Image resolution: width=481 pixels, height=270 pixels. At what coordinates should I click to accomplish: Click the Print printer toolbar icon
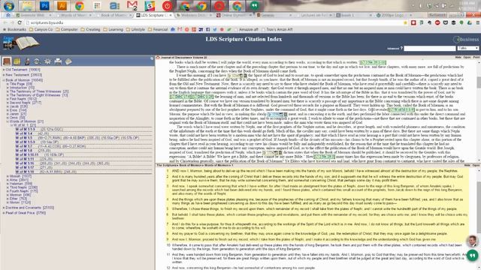pos(58,61)
